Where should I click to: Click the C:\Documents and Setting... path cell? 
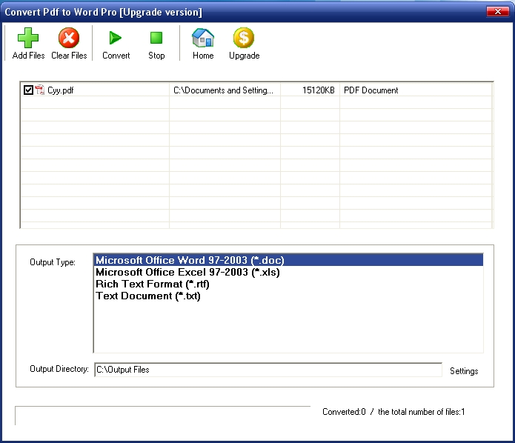pyautogui.click(x=225, y=90)
